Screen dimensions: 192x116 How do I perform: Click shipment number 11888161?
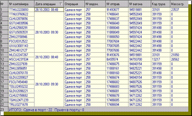click(113, 68)
